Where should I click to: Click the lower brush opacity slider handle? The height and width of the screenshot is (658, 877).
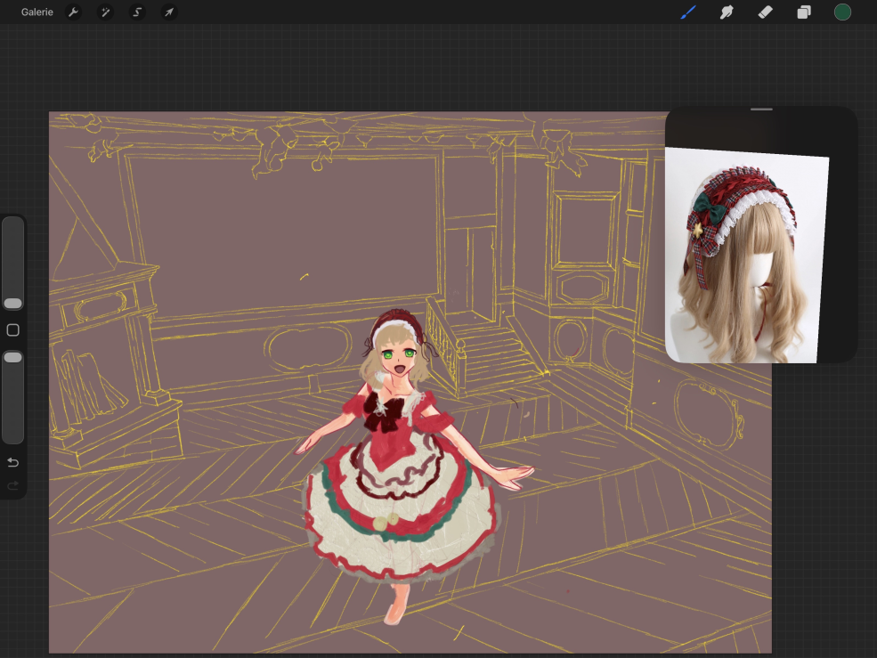(12, 357)
